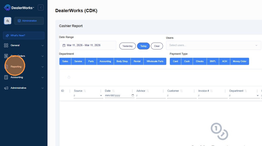This screenshot has height=146, width=262.
Task: Open the Reporting sidebar menu
Action: click(x=24, y=67)
